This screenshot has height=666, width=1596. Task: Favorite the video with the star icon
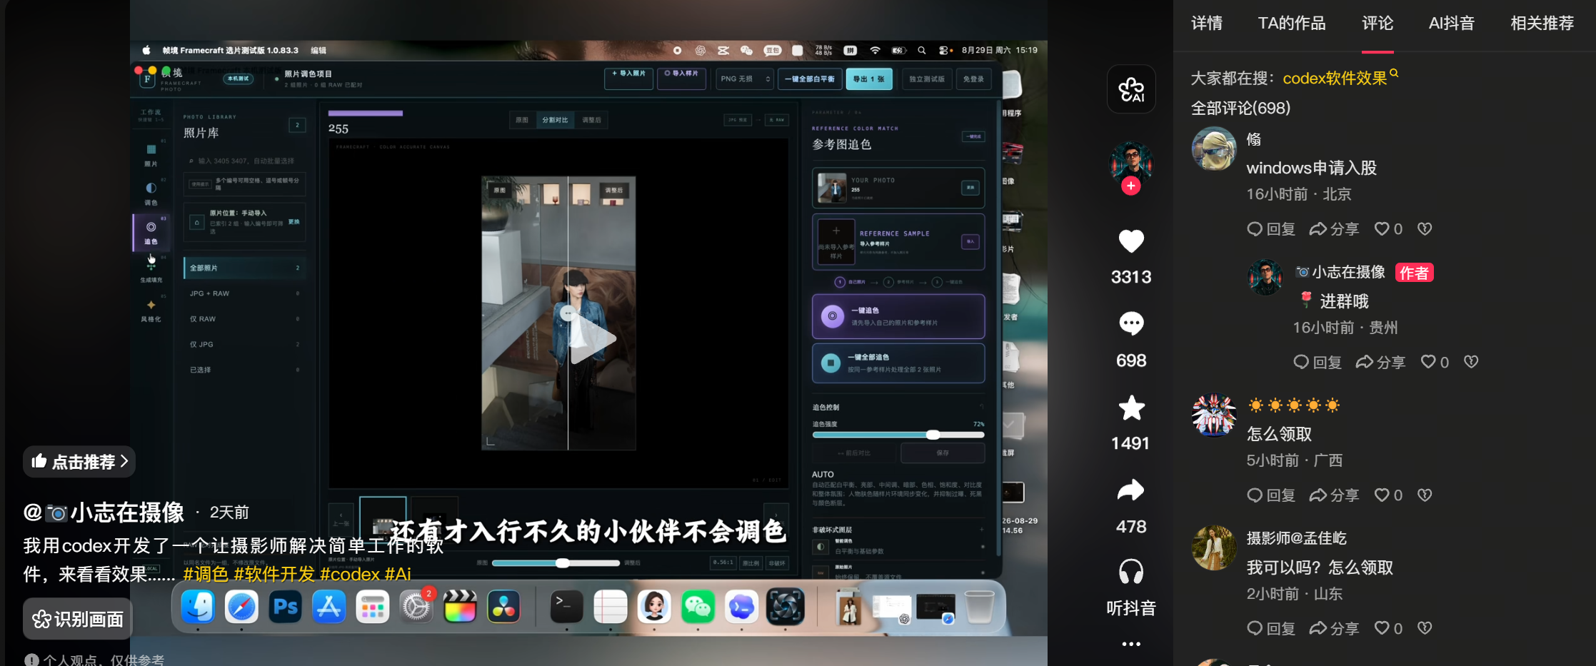(x=1131, y=408)
